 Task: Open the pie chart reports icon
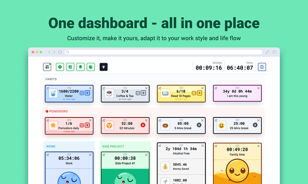[91, 67]
